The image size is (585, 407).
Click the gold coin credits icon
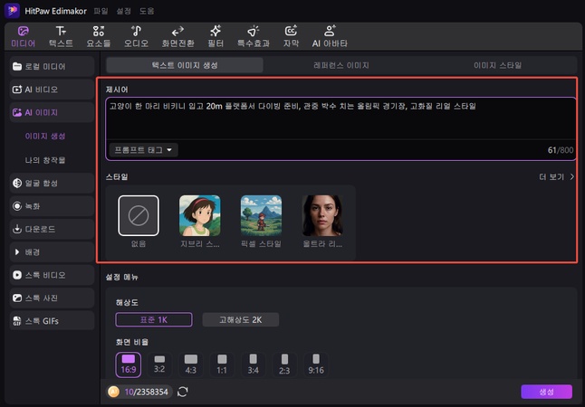coord(113,392)
